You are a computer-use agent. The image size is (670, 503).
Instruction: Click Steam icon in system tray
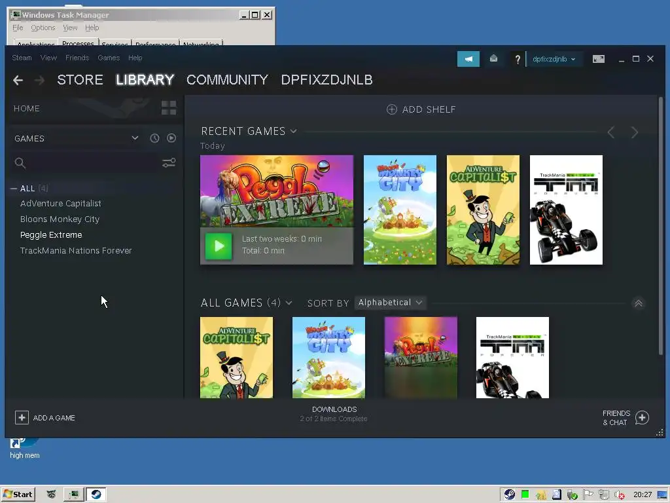509,495
